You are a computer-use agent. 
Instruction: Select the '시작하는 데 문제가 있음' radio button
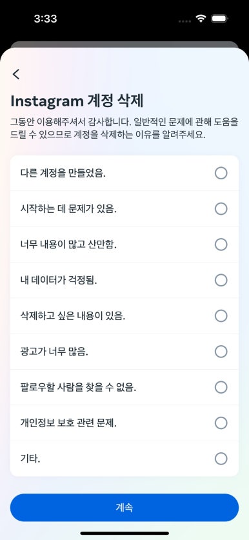pyautogui.click(x=221, y=208)
